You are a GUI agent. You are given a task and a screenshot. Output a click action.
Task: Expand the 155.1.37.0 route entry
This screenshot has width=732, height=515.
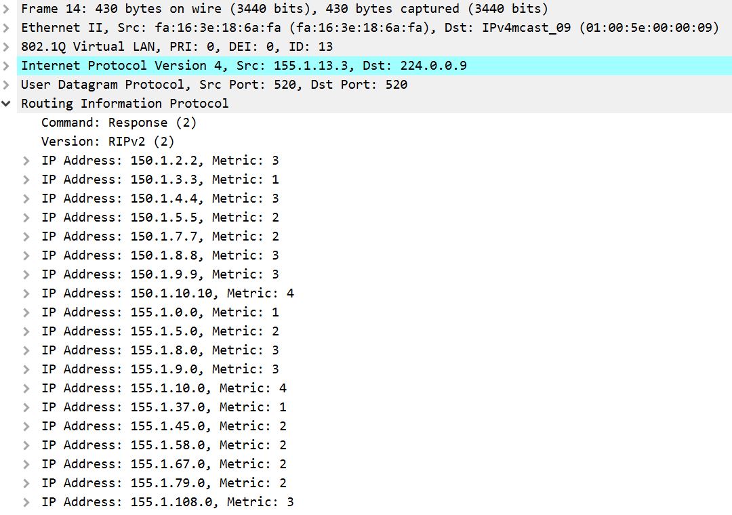(27, 407)
